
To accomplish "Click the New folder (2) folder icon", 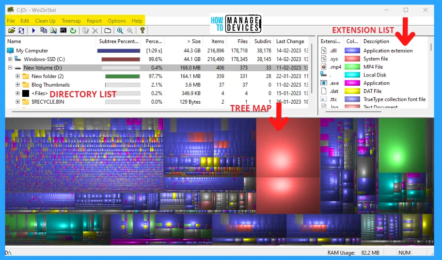I will (x=26, y=76).
